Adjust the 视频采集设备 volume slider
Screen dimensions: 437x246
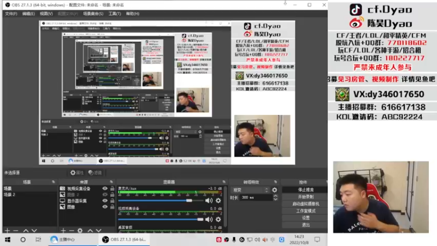tap(161, 220)
